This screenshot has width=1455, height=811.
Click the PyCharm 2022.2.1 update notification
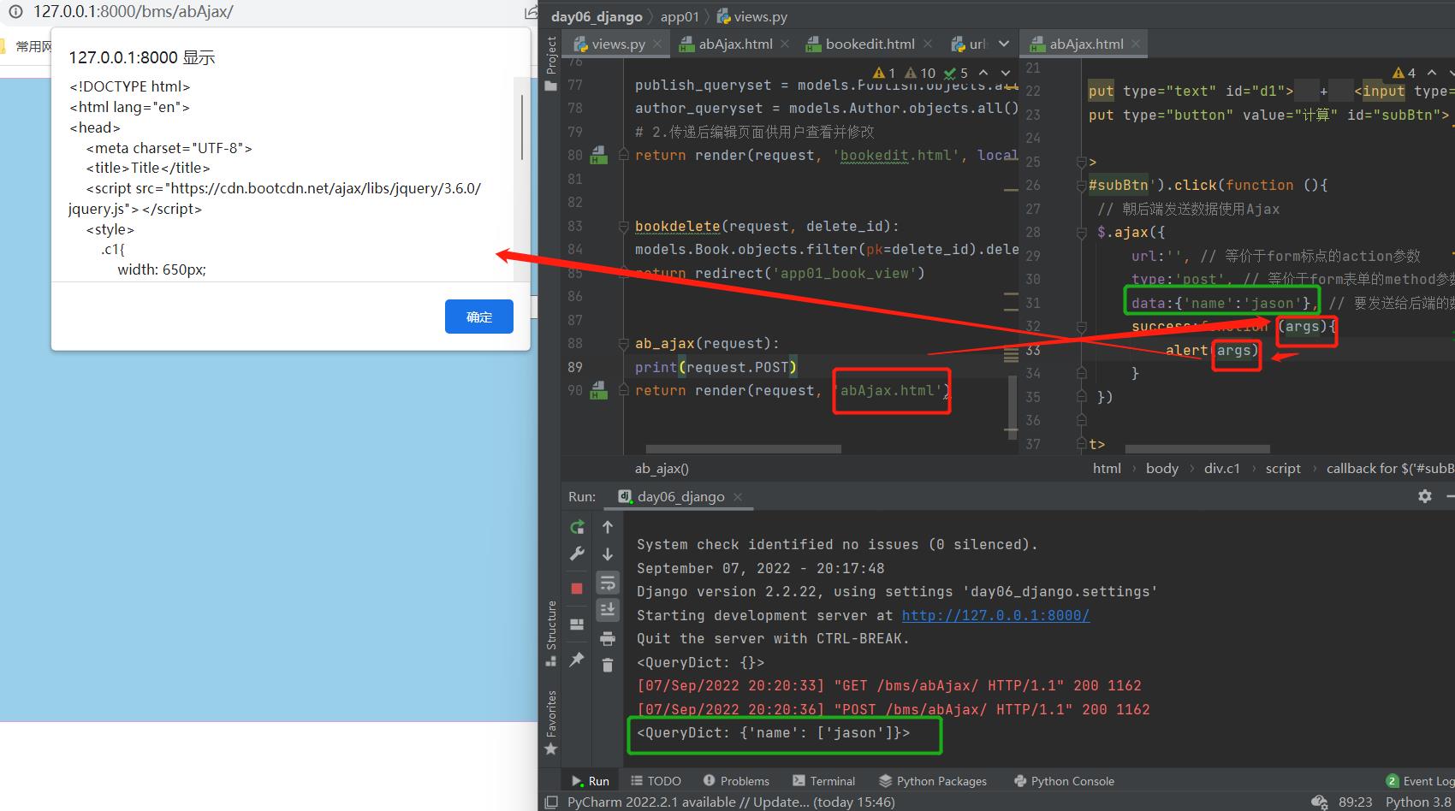coord(731,802)
